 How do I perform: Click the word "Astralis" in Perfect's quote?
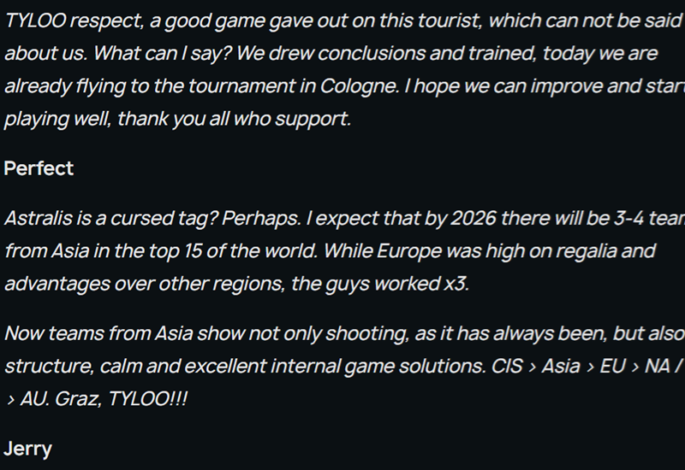(x=39, y=219)
